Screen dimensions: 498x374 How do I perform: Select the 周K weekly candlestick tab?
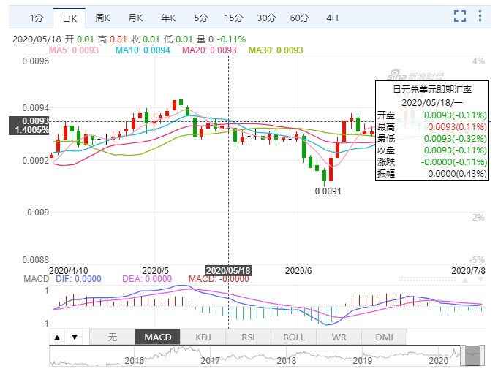click(102, 17)
